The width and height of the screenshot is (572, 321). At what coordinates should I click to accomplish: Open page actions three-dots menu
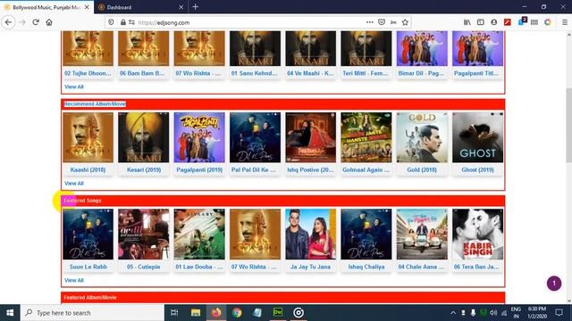pos(369,22)
